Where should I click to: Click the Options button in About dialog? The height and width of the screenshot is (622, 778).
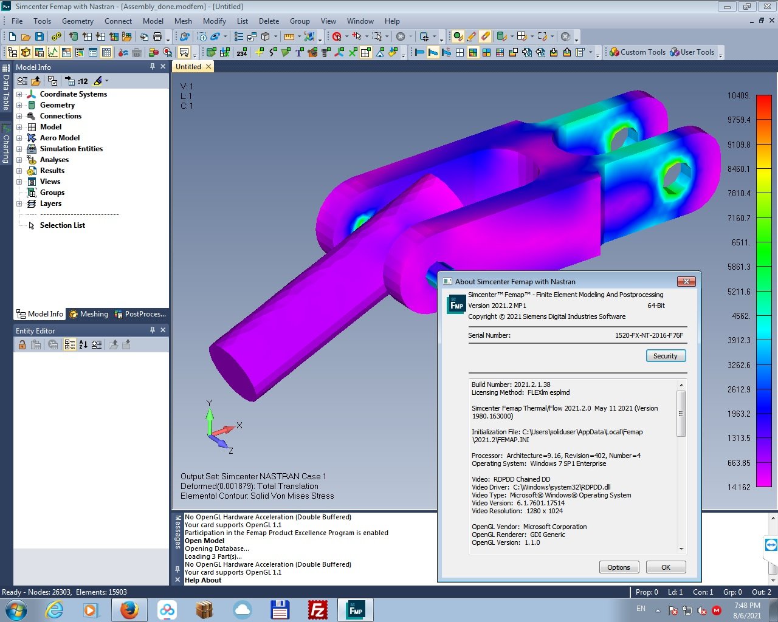point(619,567)
